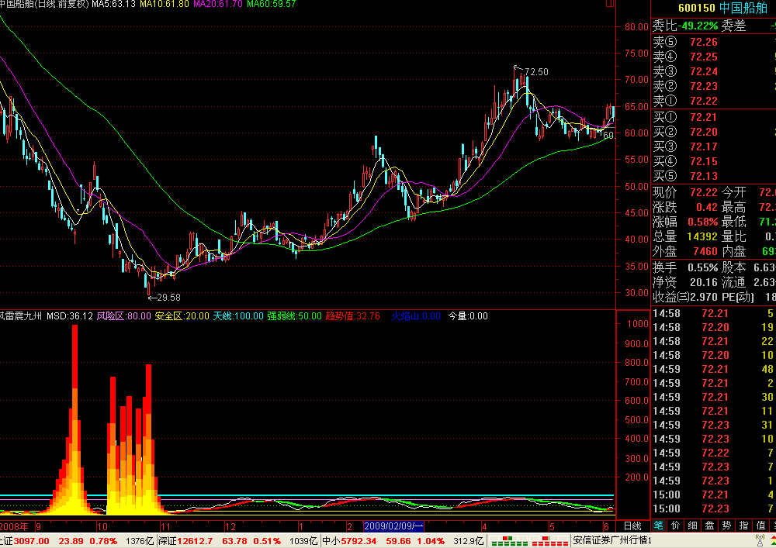Click the MSD:36.12 indicator label

tap(70, 315)
